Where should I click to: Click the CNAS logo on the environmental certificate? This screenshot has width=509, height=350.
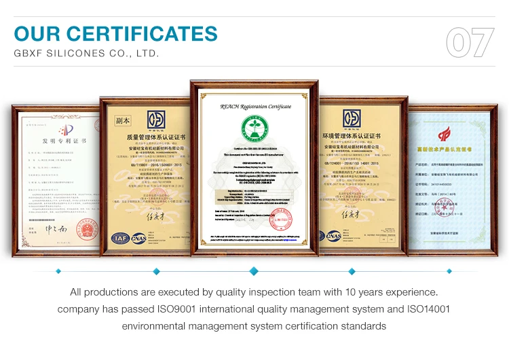click(333, 236)
